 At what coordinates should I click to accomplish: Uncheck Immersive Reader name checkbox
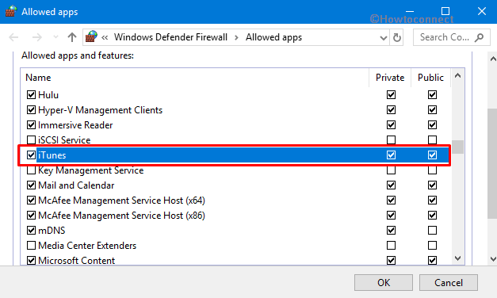click(31, 124)
